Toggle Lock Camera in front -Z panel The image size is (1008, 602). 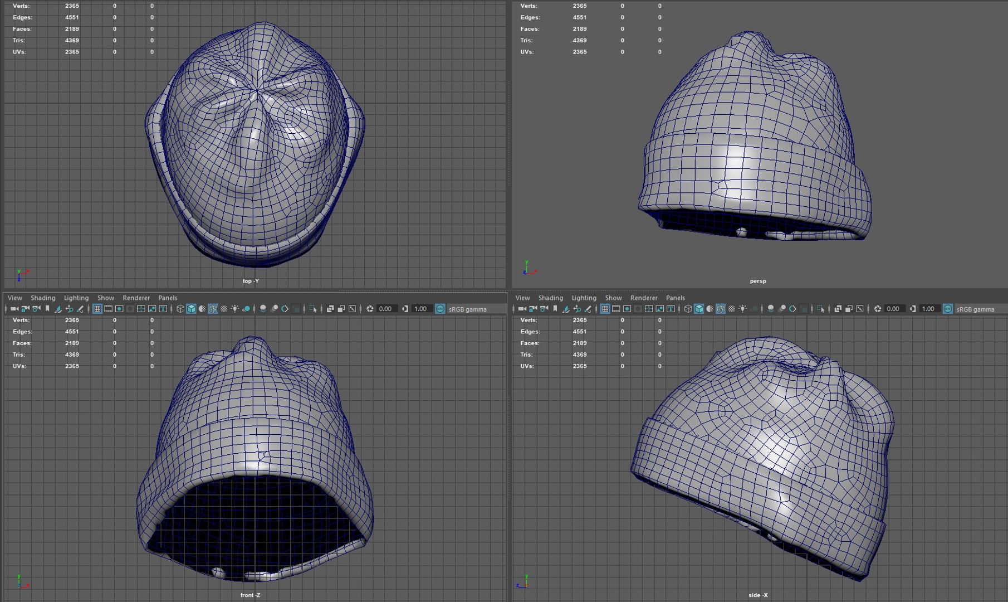(25, 309)
